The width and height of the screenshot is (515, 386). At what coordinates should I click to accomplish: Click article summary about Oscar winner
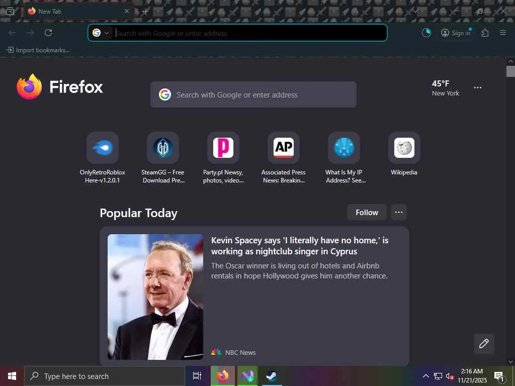(x=299, y=271)
